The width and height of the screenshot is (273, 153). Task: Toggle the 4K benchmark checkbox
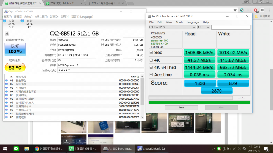[x=151, y=60]
